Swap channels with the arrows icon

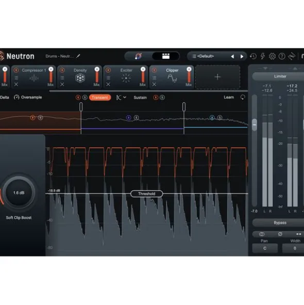[x=298, y=234]
